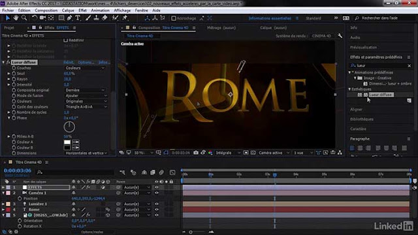This screenshot has height=235, width=418.
Task: Click the Phase angle dial control
Action: (x=69, y=127)
